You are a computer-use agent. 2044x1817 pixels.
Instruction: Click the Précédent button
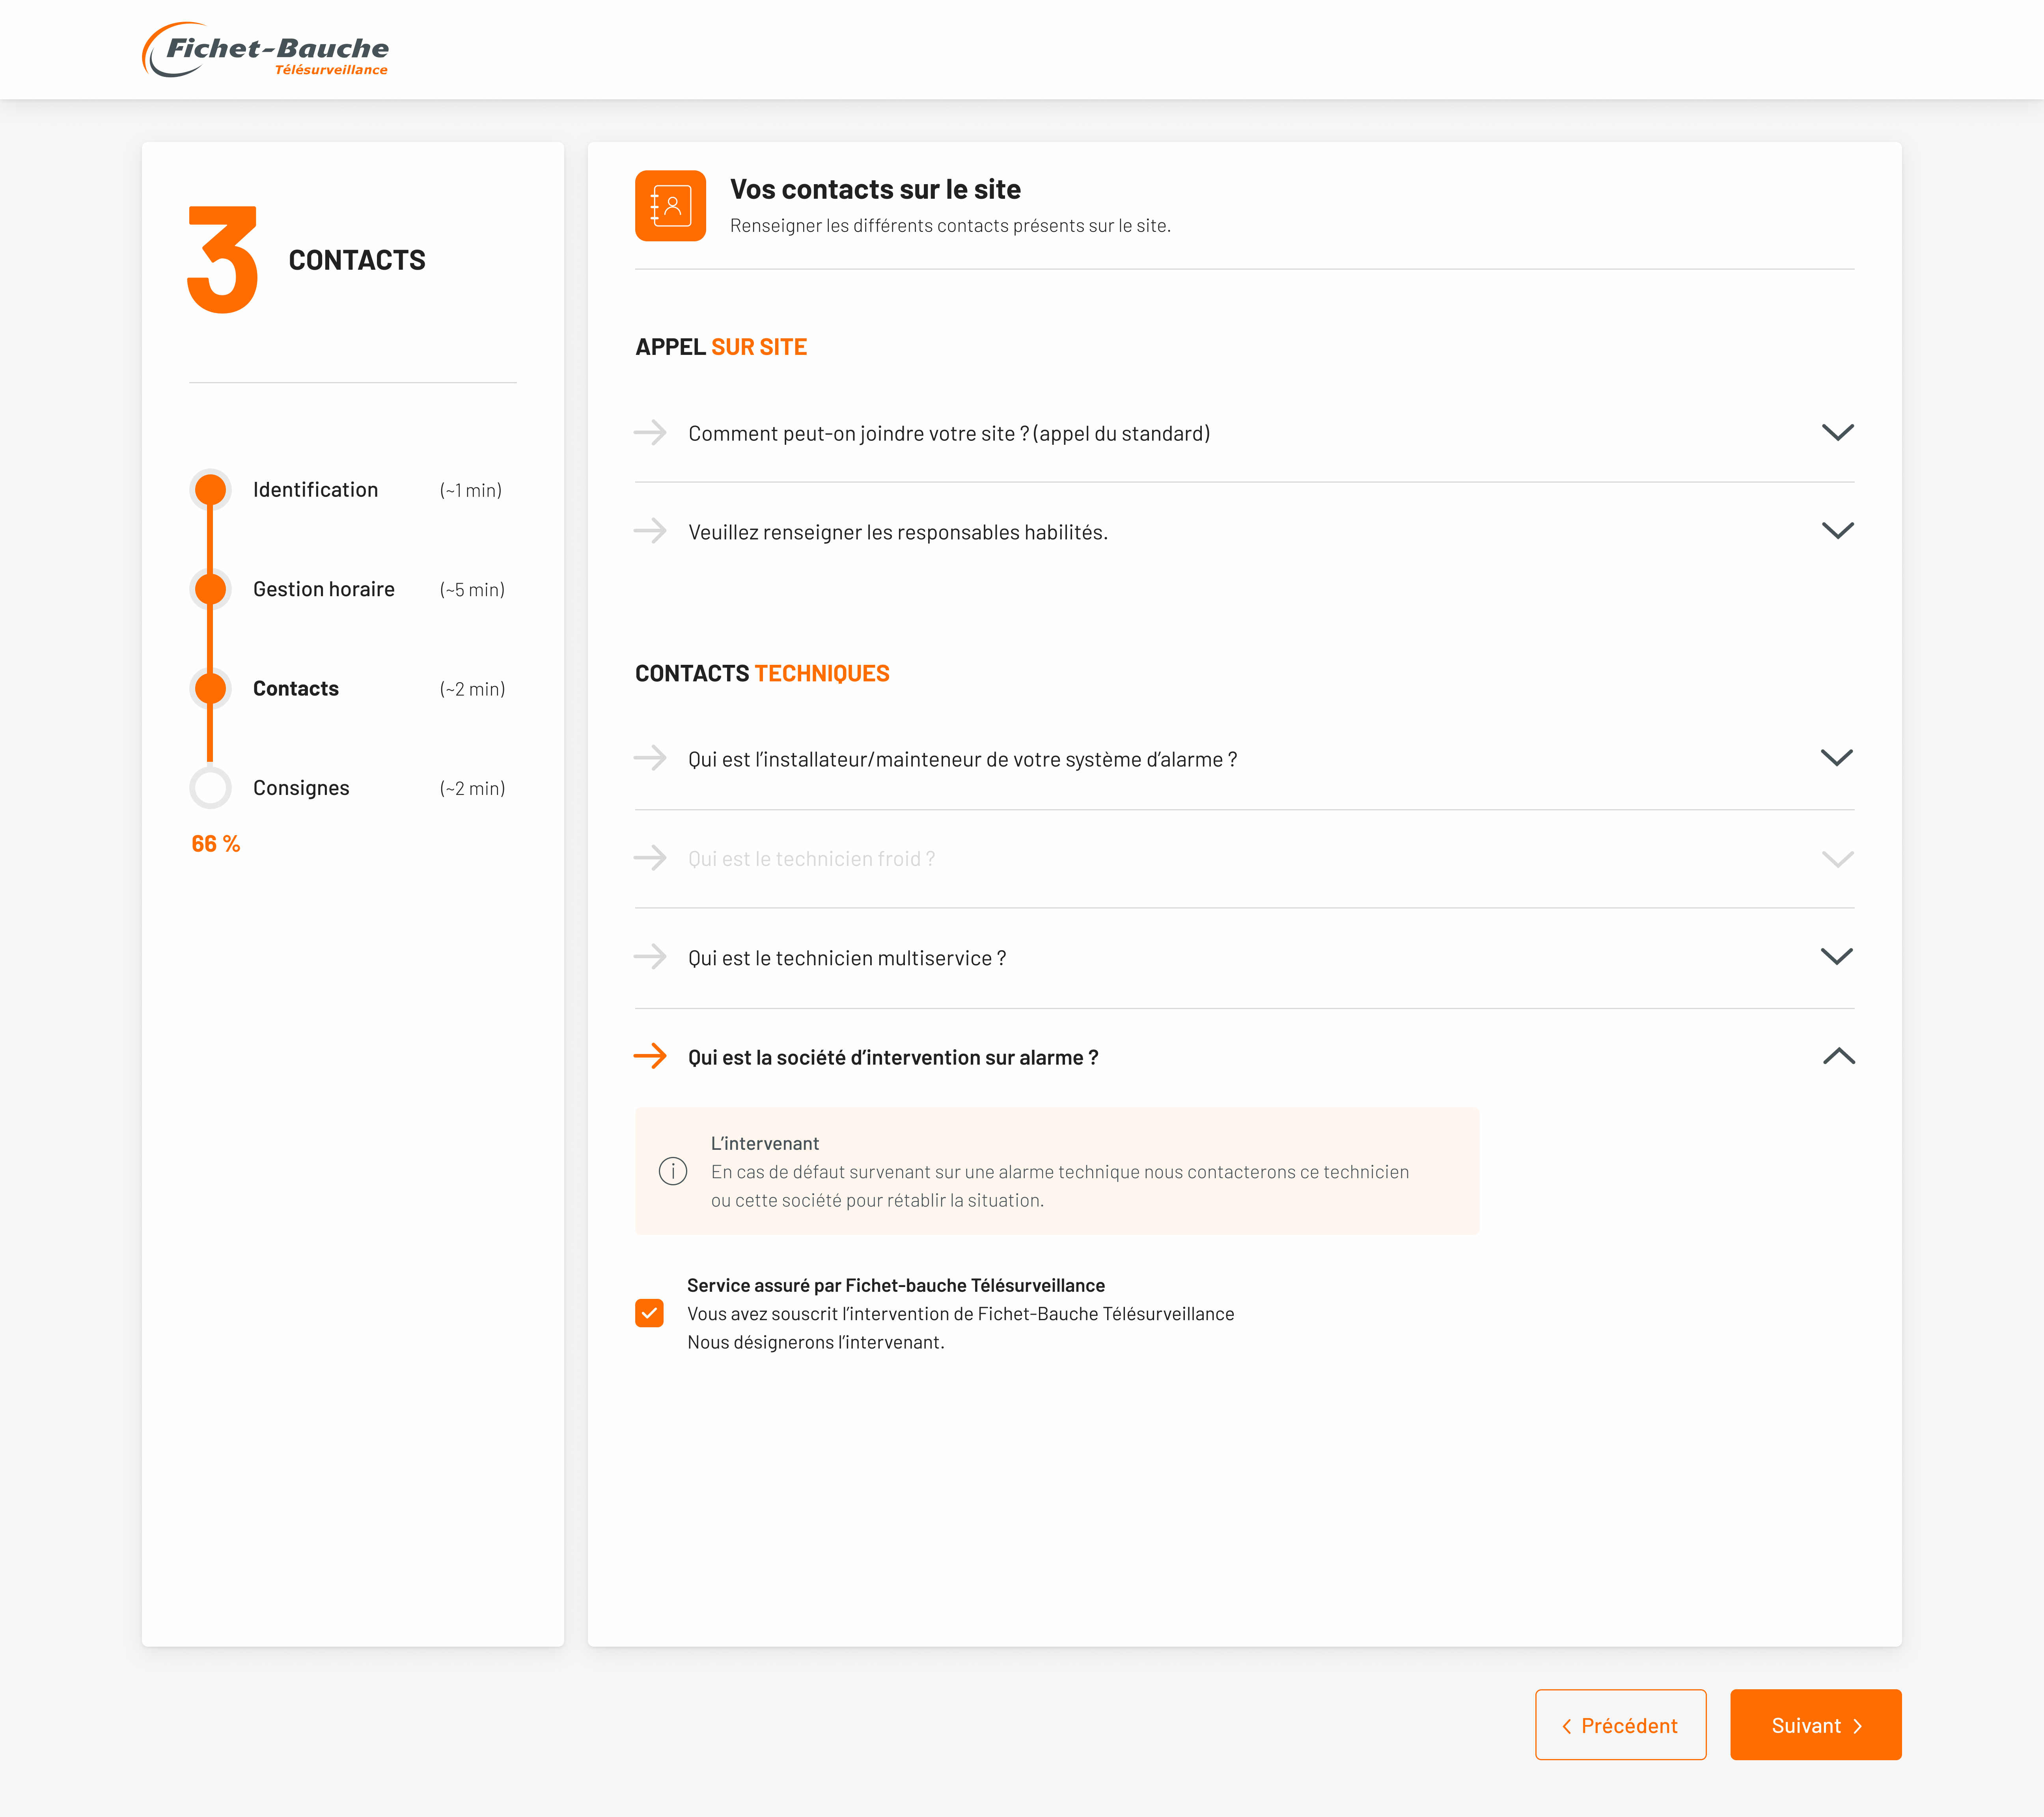(1620, 1725)
